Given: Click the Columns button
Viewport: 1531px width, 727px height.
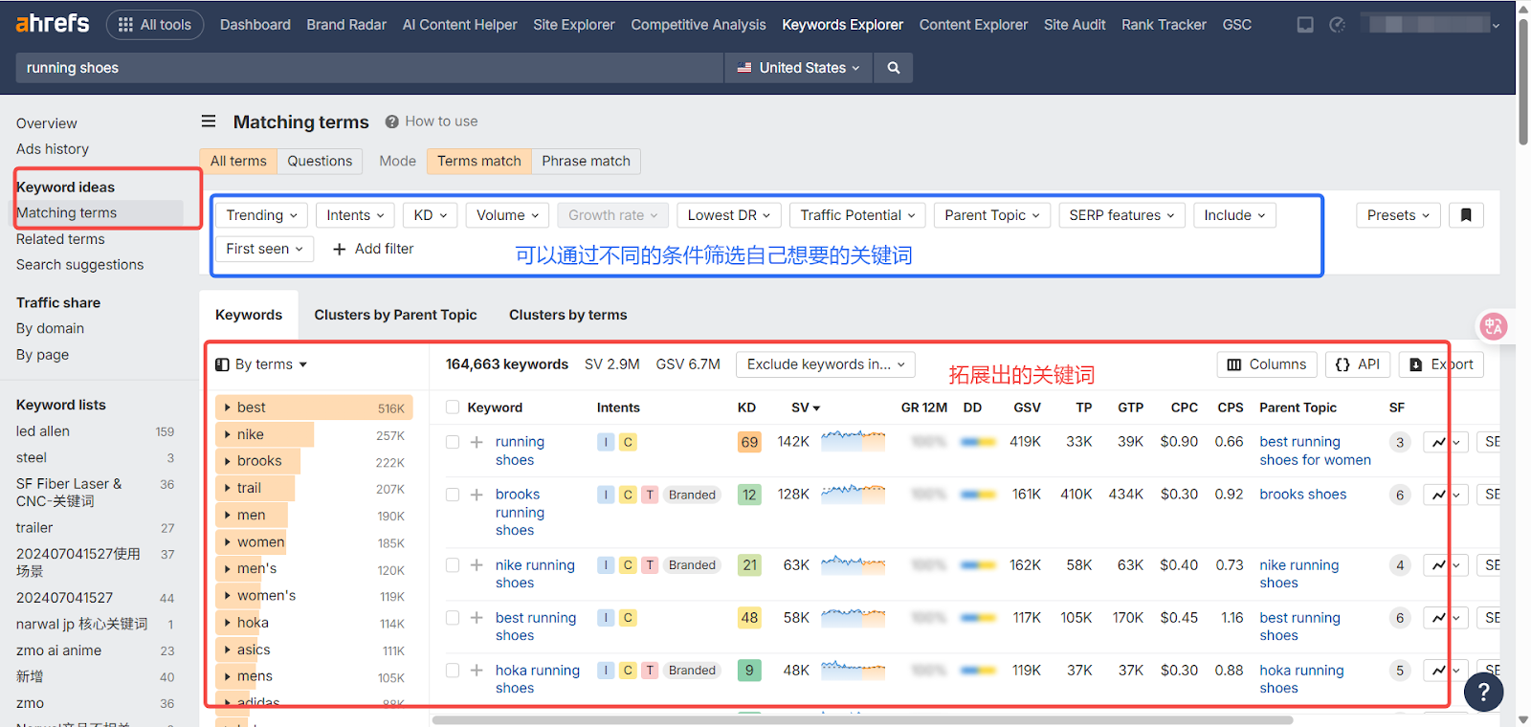Looking at the screenshot, I should (x=1266, y=364).
